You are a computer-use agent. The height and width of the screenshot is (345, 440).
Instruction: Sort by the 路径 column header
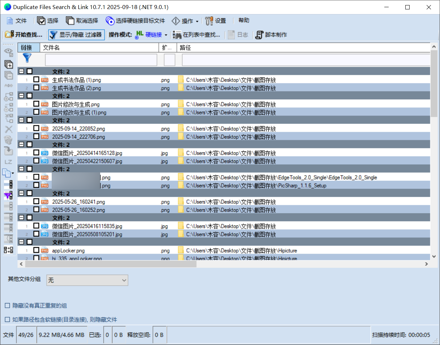pos(304,47)
